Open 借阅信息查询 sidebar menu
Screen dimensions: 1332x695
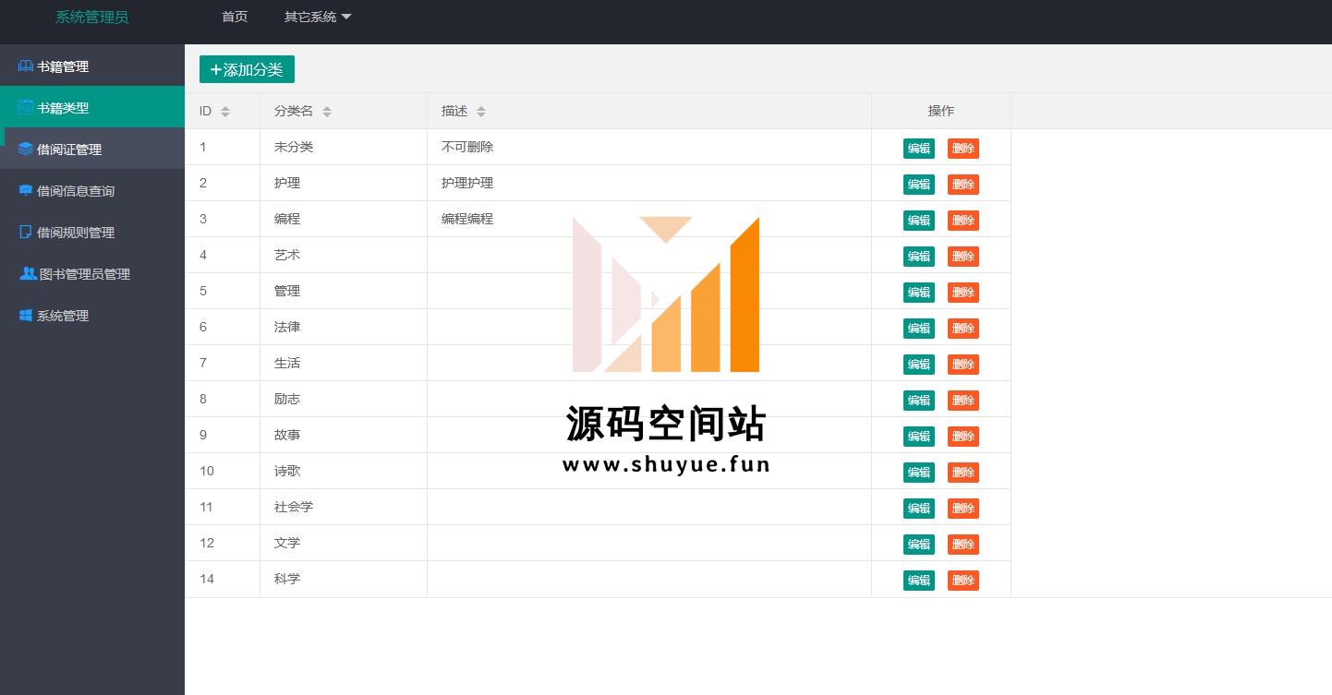click(92, 190)
